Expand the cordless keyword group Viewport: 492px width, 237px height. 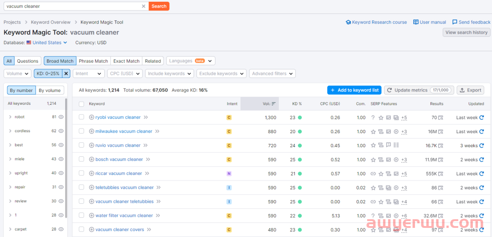tap(10, 131)
